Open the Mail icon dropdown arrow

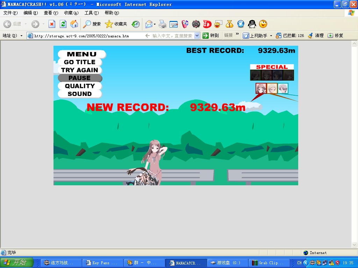(155, 24)
